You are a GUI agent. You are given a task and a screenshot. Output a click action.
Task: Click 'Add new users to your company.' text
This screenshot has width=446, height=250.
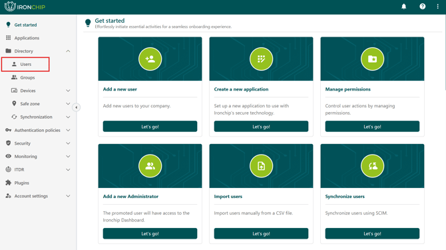137,105
